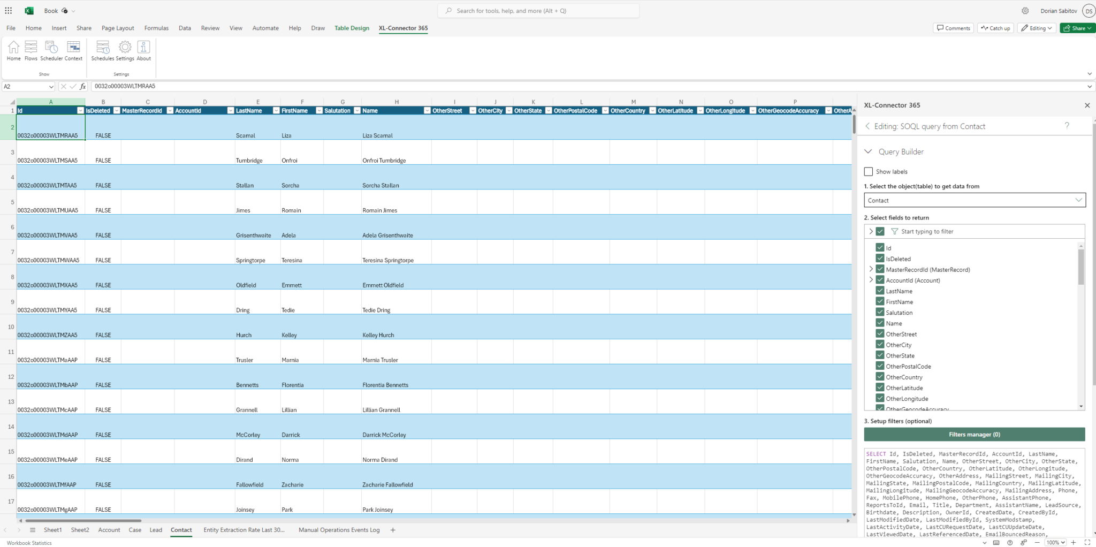Select the Context icon in the ribbon
Viewport: 1096px width, 547px height.
pos(74,51)
